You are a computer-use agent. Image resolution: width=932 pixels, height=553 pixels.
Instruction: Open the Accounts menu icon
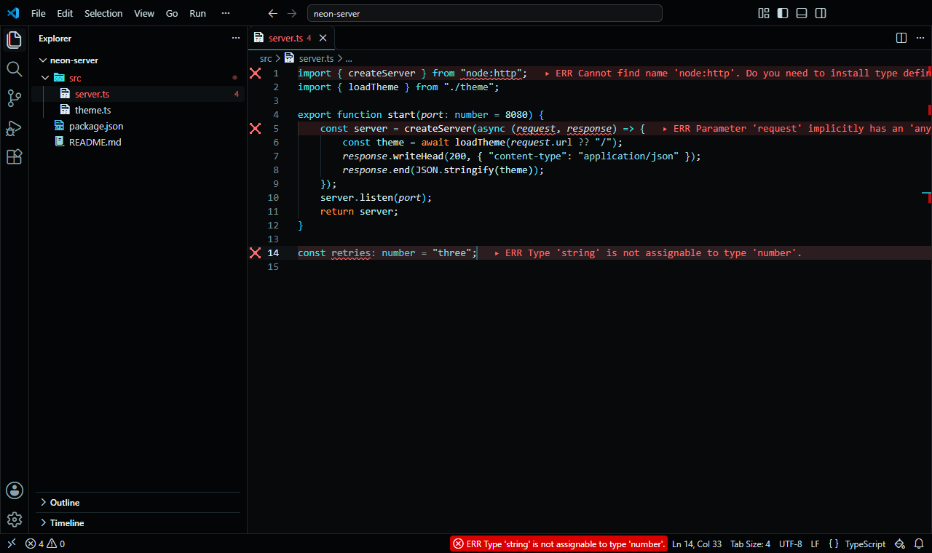14,490
